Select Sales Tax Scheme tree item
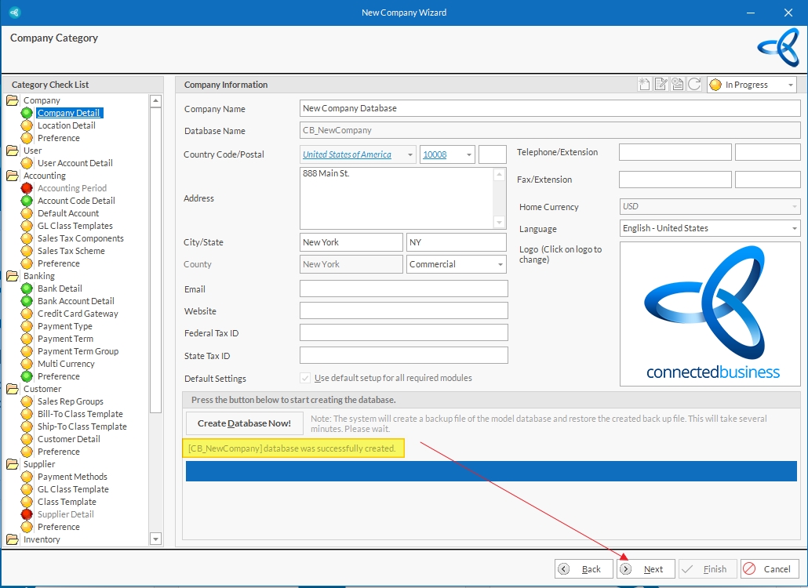The width and height of the screenshot is (808, 588). [71, 251]
